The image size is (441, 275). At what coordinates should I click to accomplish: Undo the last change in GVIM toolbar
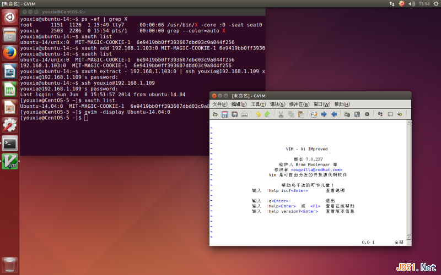(x=257, y=114)
